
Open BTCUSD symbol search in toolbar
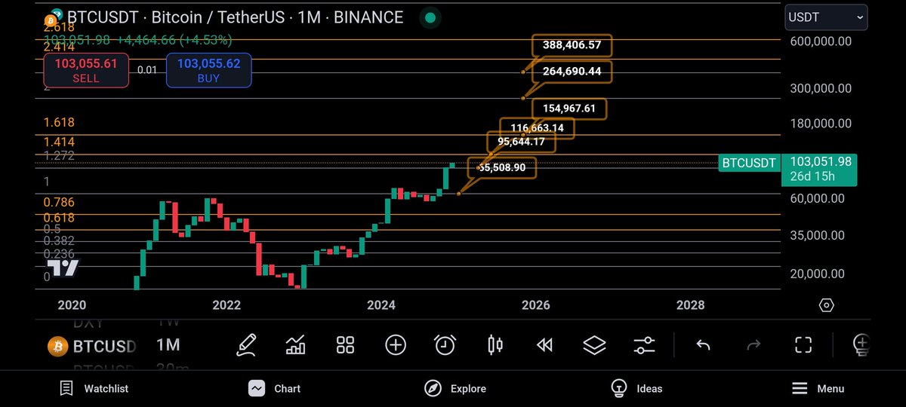pyautogui.click(x=93, y=347)
